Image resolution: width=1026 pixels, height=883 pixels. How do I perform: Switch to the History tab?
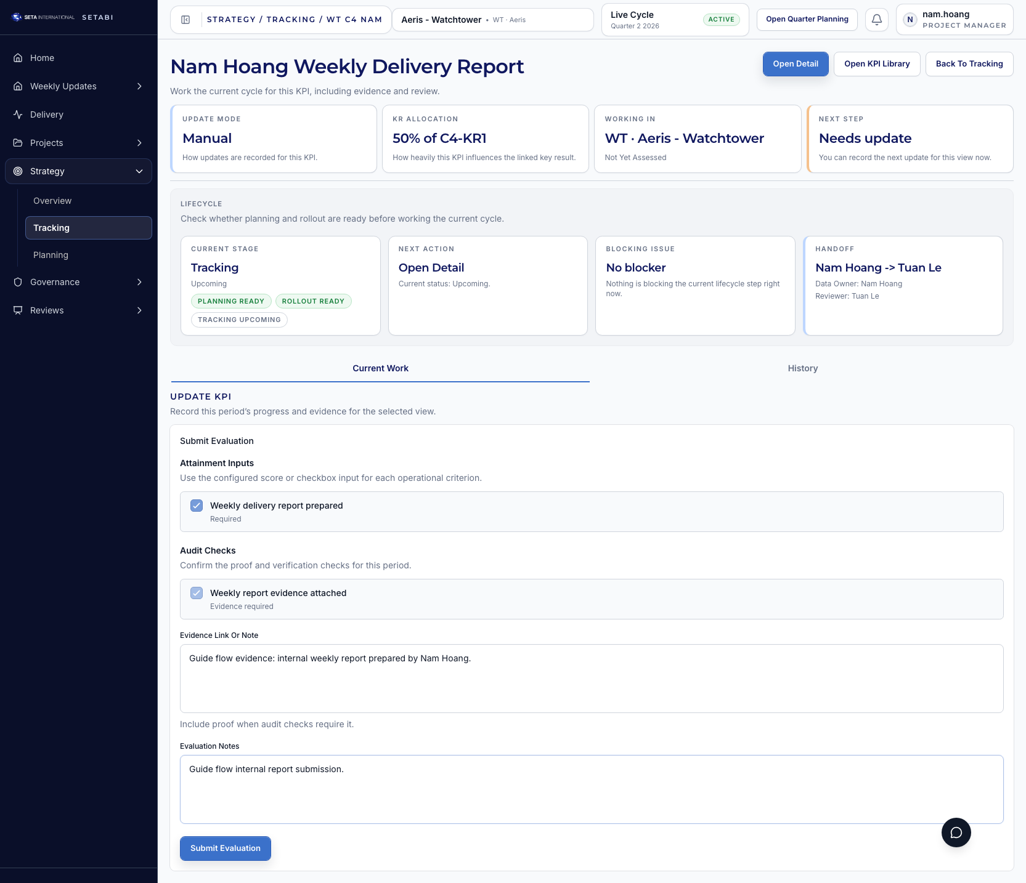tap(802, 368)
